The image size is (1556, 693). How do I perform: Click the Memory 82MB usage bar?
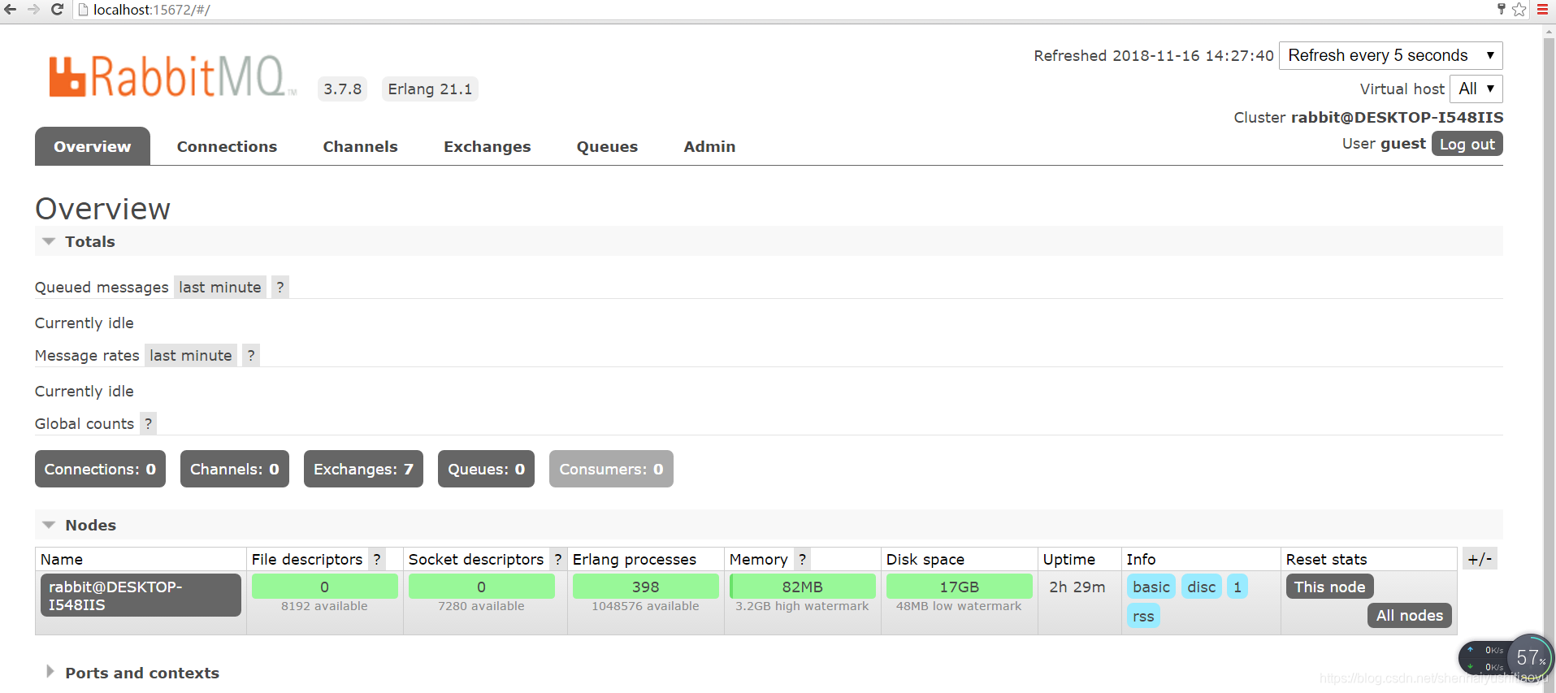coord(802,587)
